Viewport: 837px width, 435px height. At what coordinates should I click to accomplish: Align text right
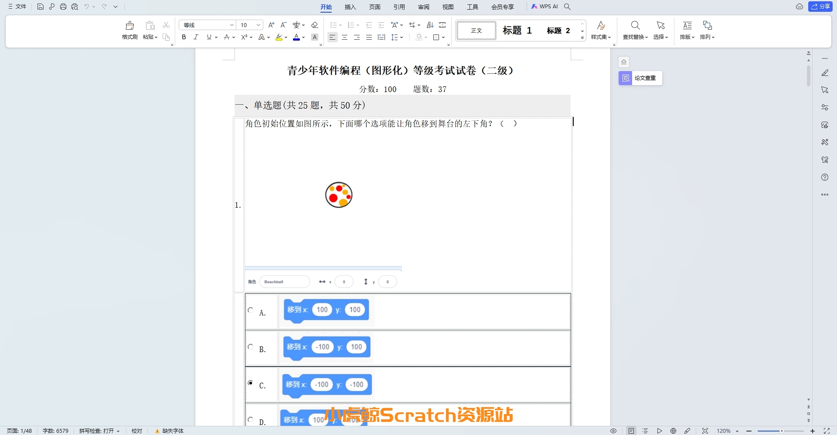point(357,37)
